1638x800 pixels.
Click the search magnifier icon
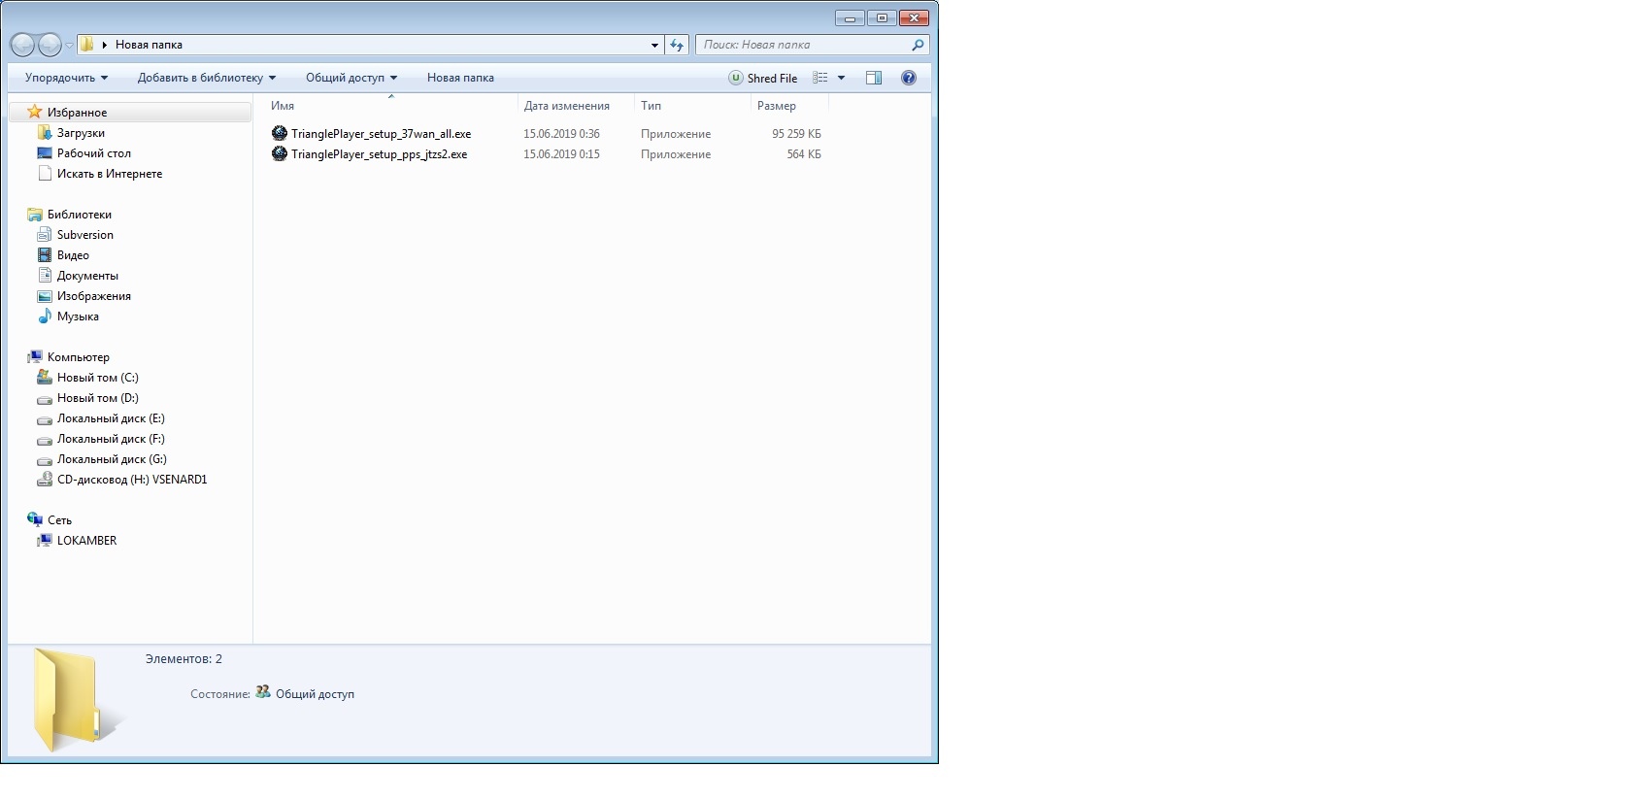pyautogui.click(x=917, y=45)
